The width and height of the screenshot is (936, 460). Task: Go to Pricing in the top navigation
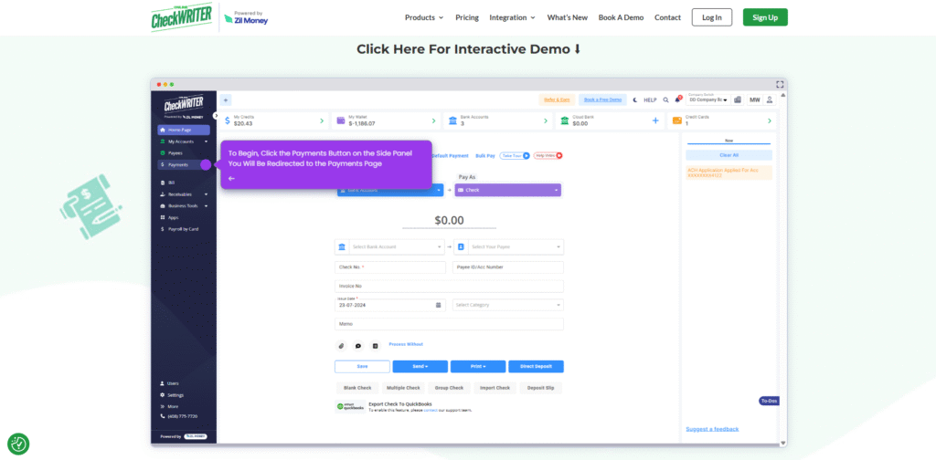tap(466, 17)
